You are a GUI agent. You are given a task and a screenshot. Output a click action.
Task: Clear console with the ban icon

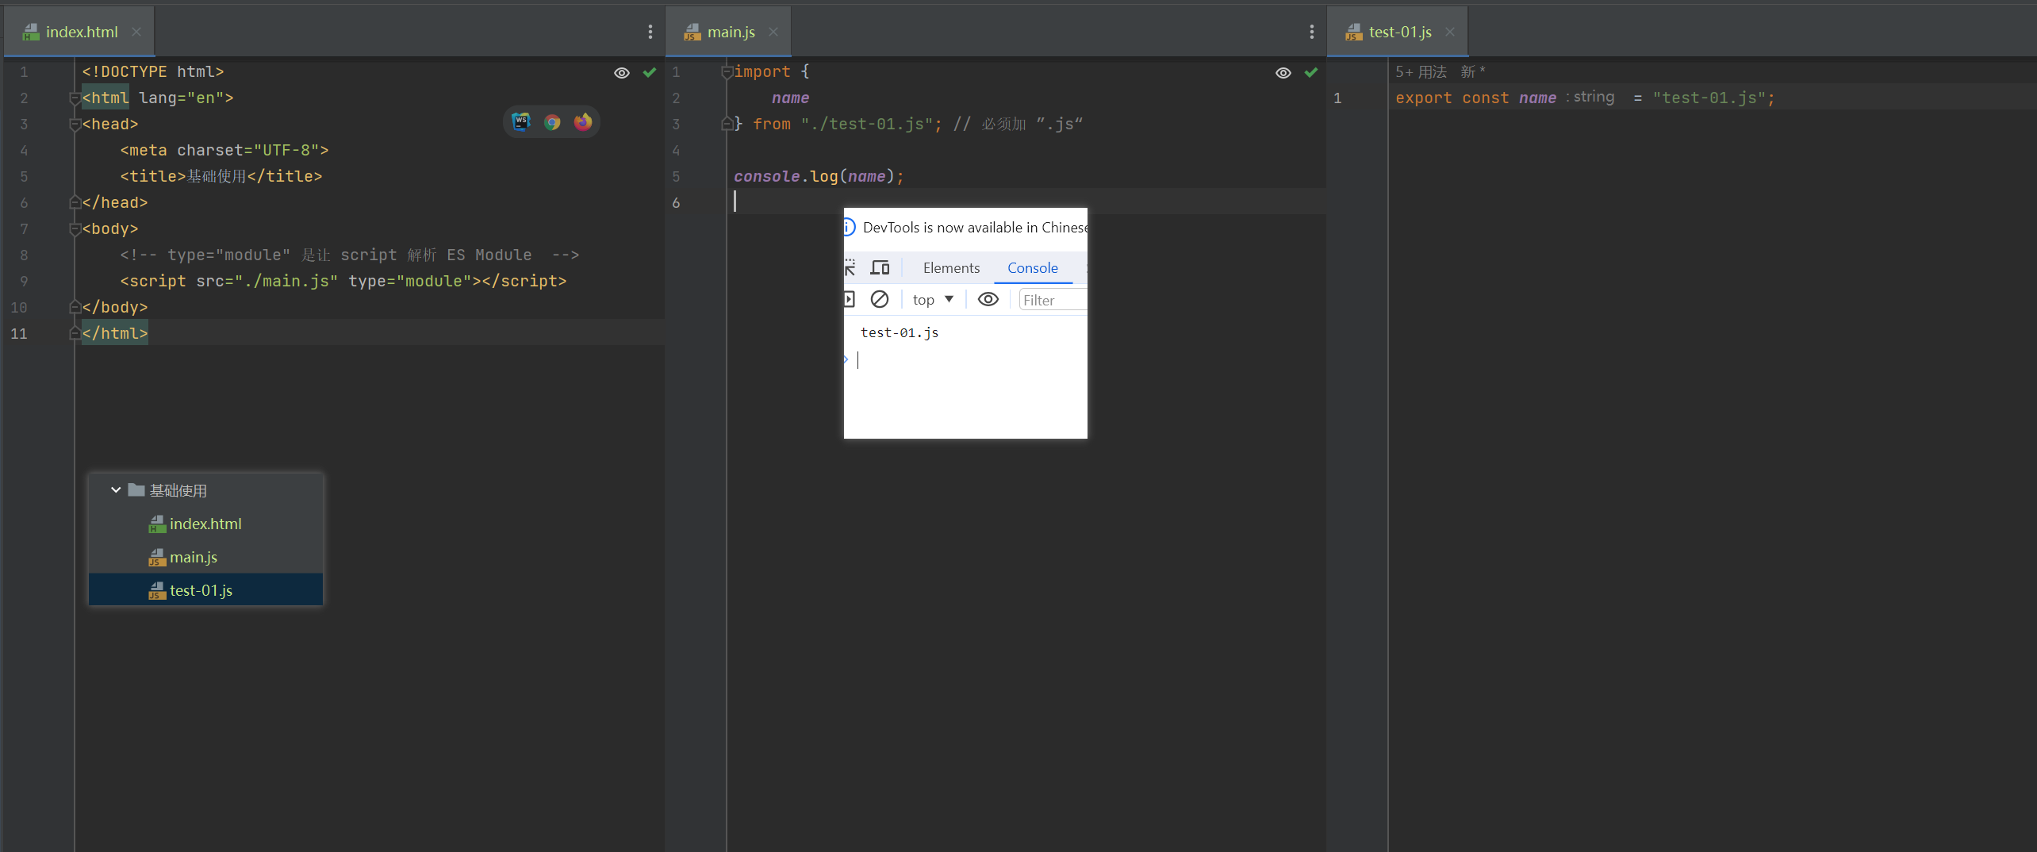click(x=880, y=299)
